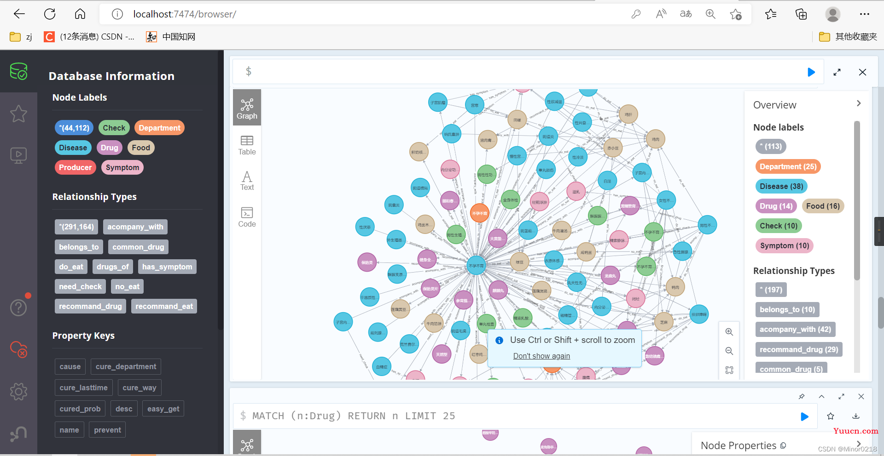Collapse the Overview panel chevron
884x456 pixels.
pyautogui.click(x=859, y=103)
